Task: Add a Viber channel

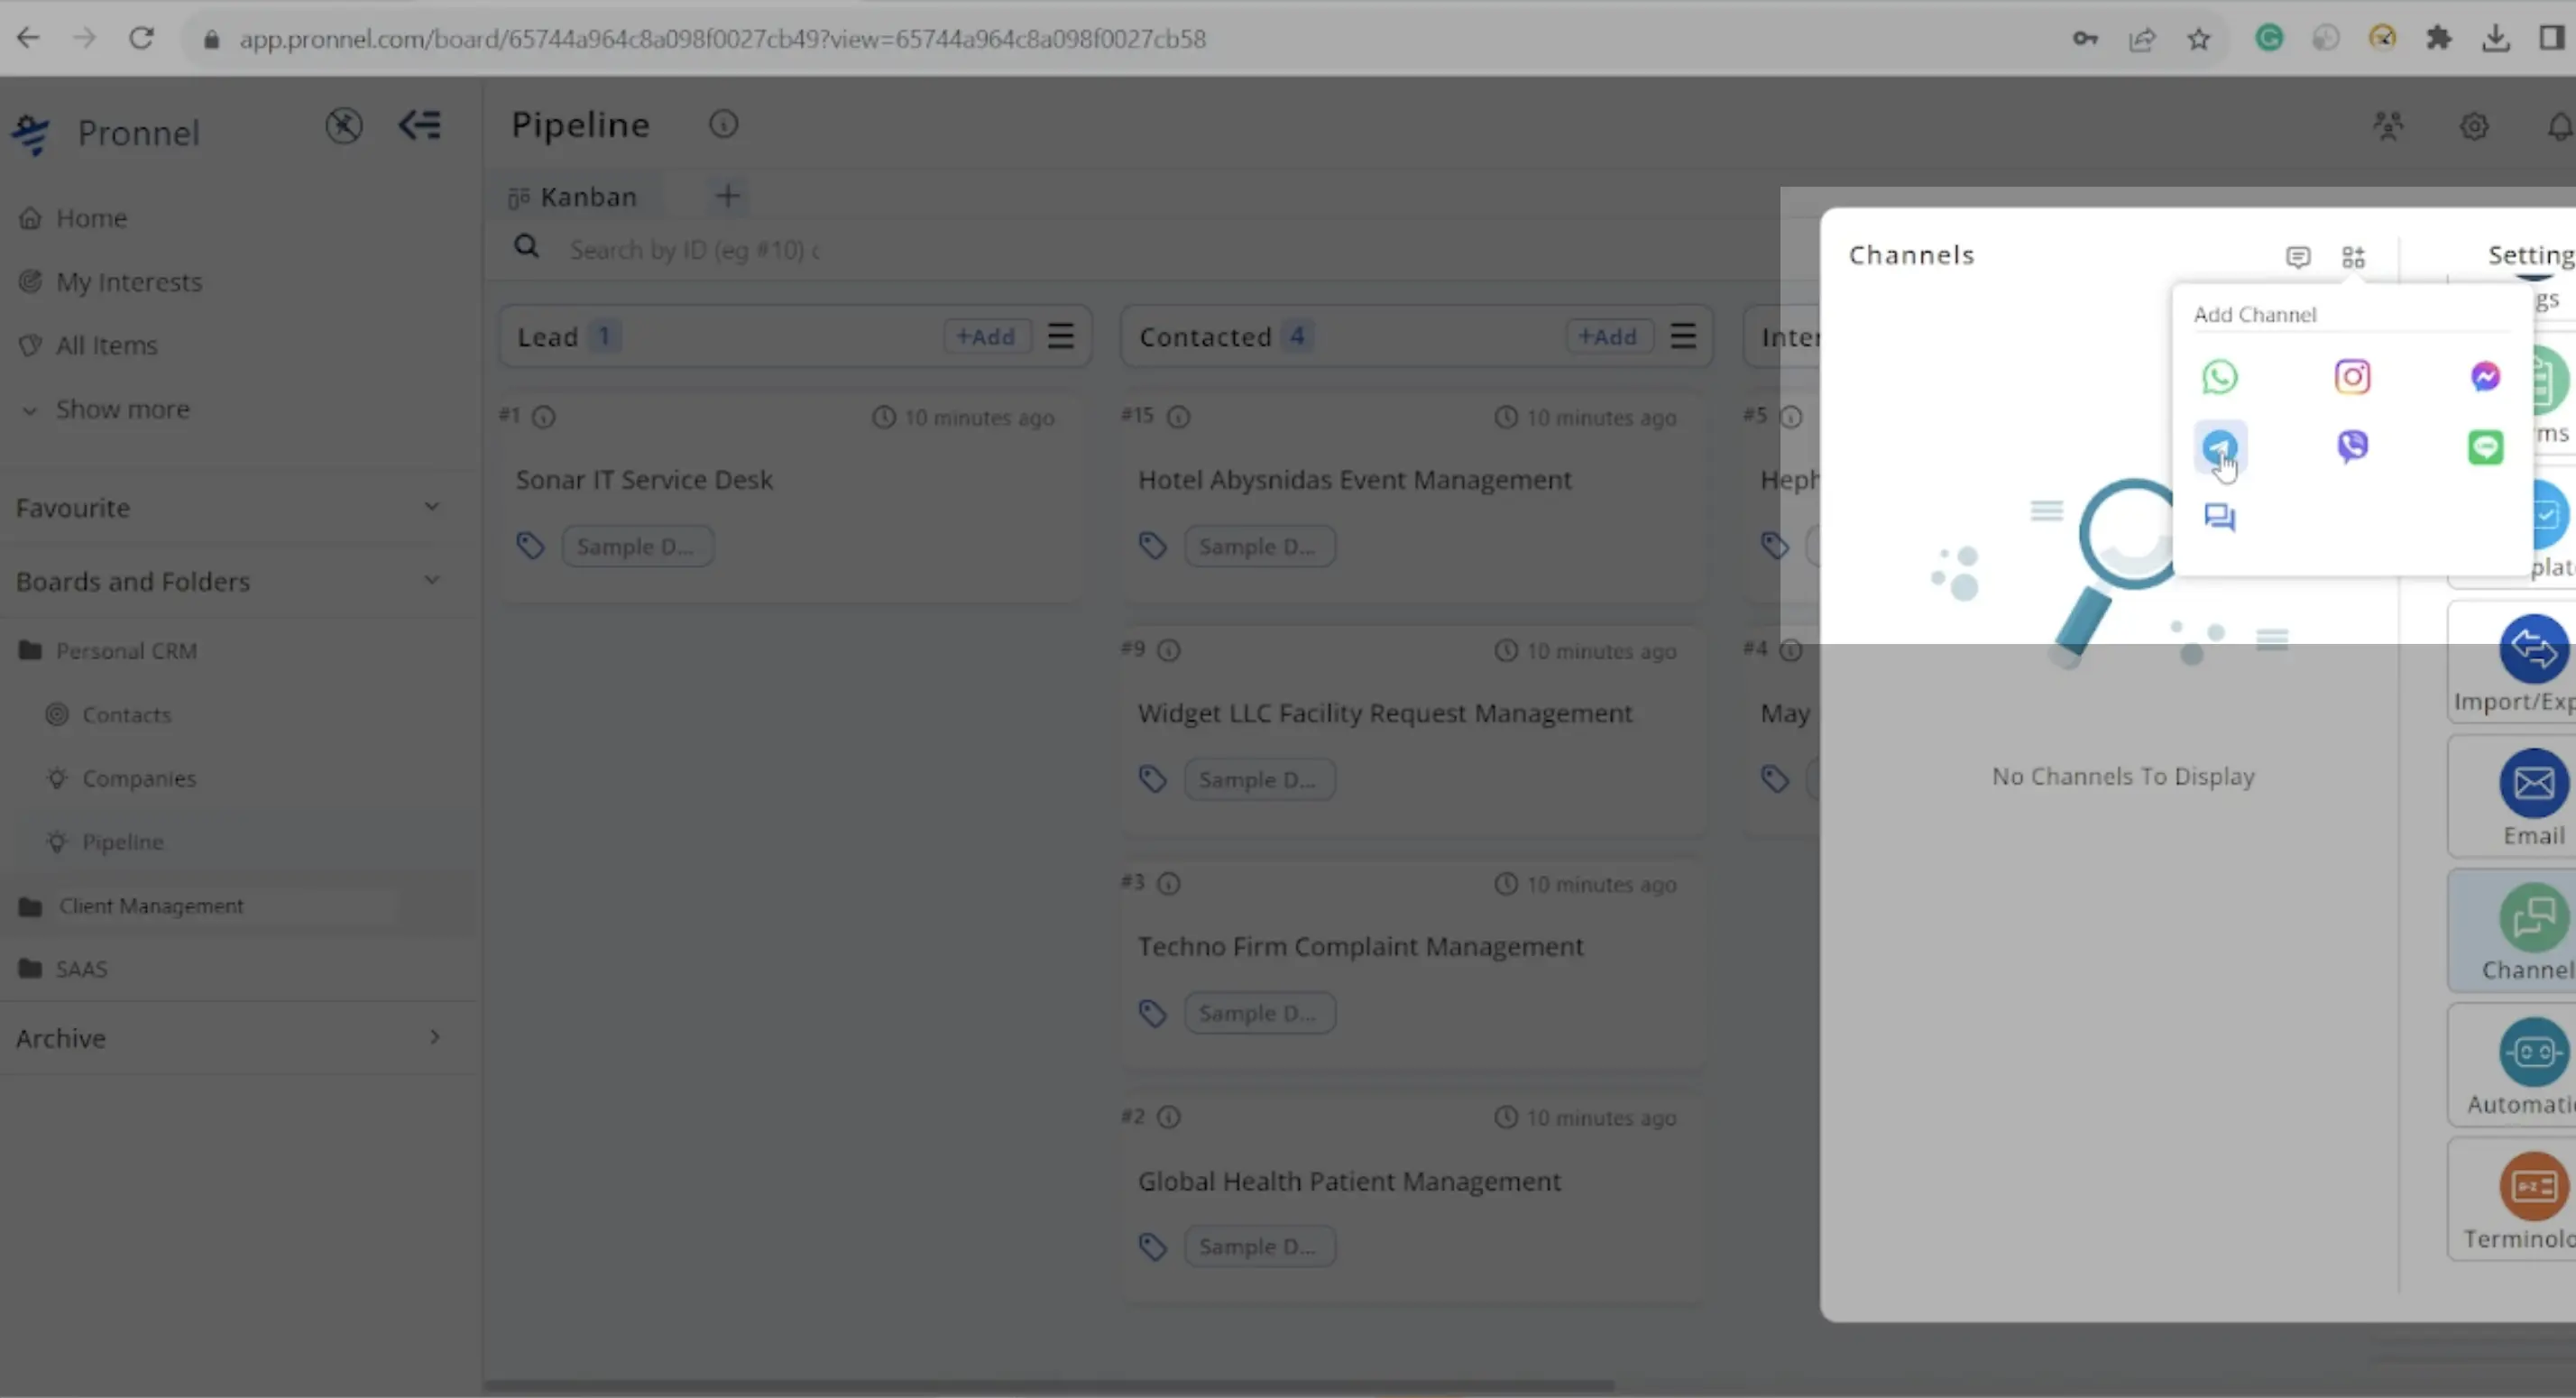Action: coord(2352,446)
